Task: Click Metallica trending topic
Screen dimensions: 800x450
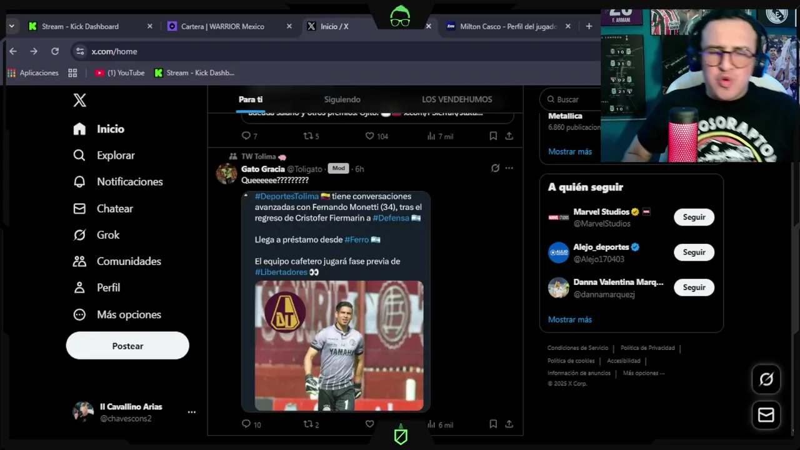Action: pos(565,116)
